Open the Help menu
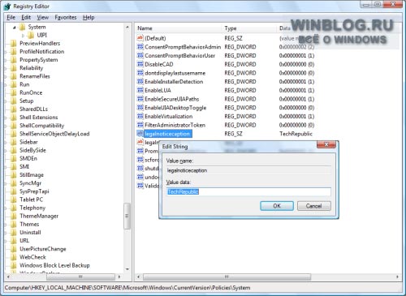This screenshot has height=296, width=406. click(89, 17)
